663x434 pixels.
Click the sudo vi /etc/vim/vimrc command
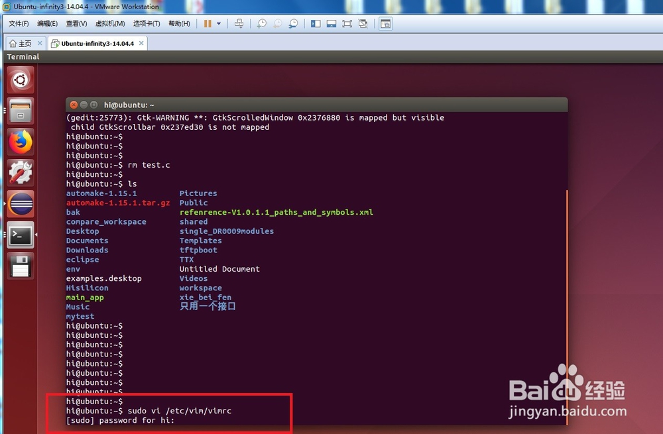180,411
